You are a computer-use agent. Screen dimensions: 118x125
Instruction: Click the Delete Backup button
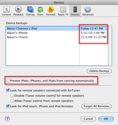[99, 71]
